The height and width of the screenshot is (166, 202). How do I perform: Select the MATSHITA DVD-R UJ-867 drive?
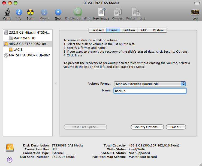(28, 55)
